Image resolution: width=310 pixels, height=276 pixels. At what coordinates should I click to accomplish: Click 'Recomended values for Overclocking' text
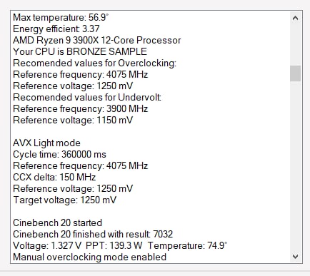[94, 63]
